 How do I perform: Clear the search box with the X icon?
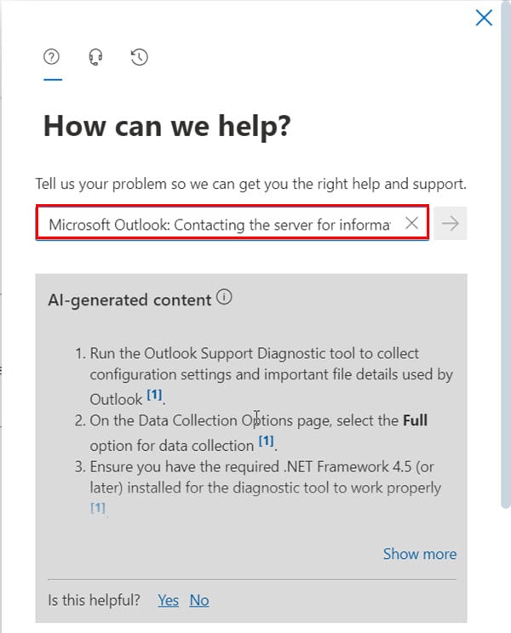[411, 223]
